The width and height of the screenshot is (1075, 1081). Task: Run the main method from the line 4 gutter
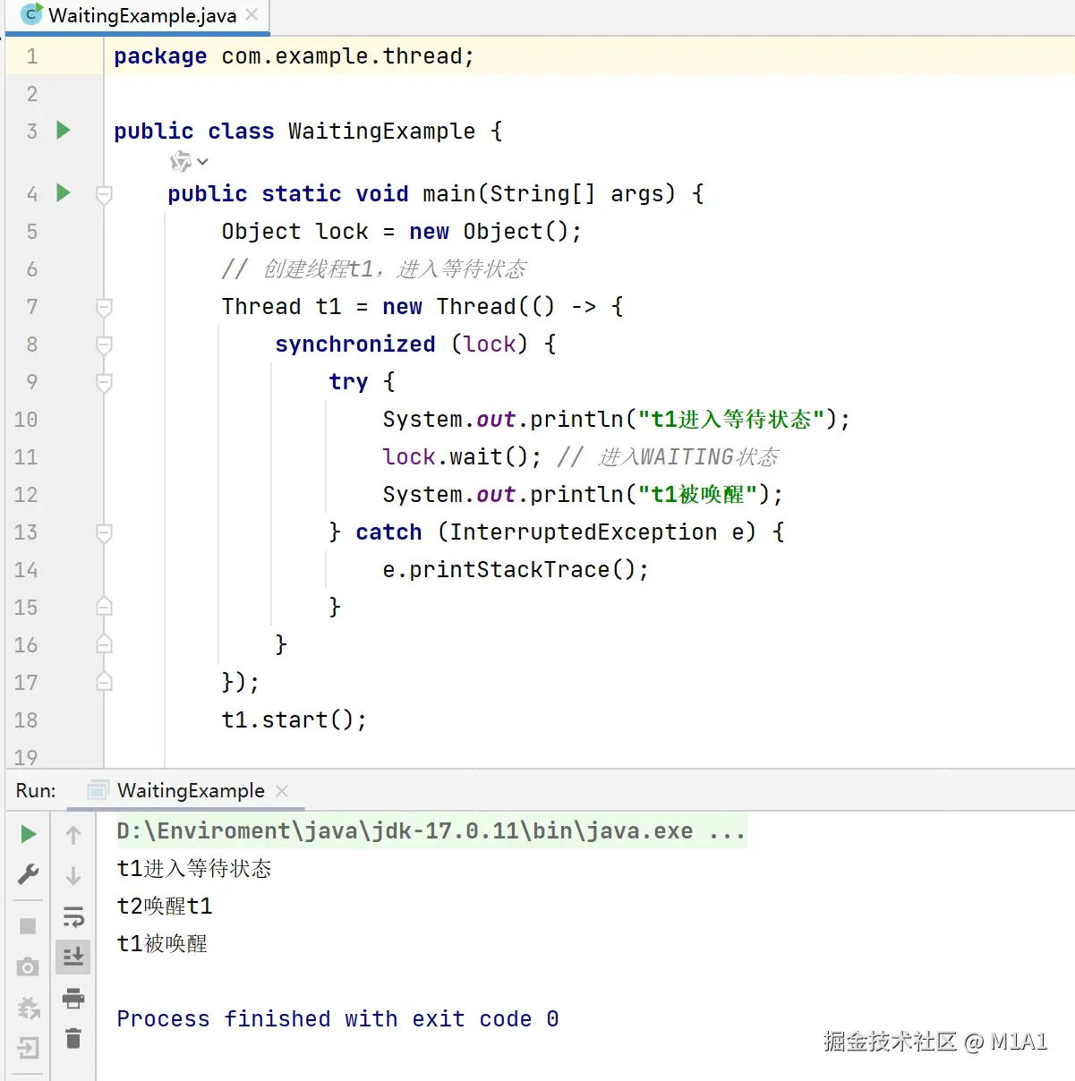[63, 193]
